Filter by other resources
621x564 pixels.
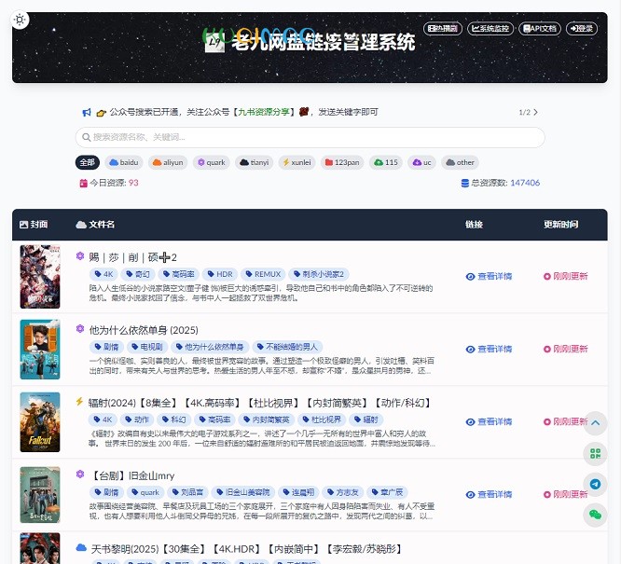(x=460, y=162)
